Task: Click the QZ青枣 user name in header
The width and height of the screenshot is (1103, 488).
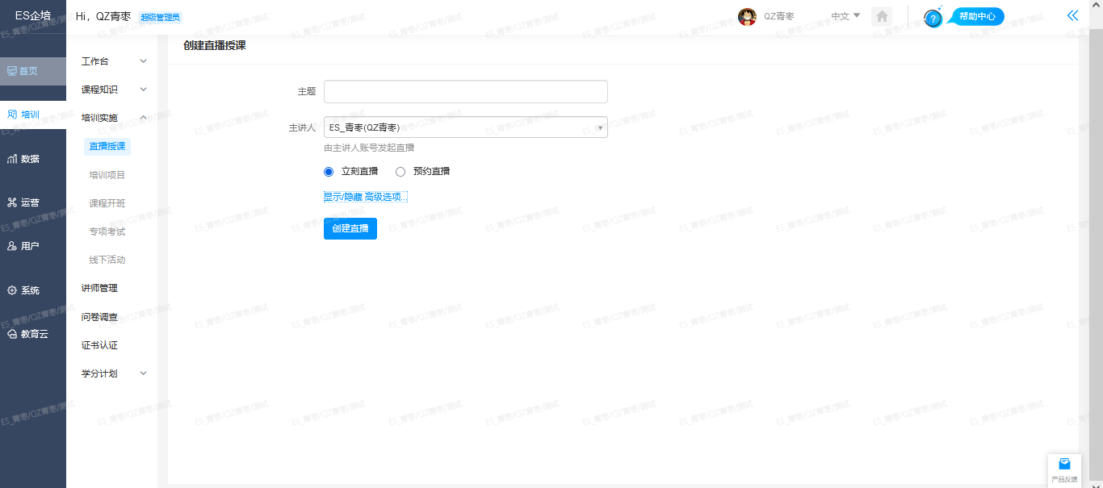Action: (x=779, y=16)
